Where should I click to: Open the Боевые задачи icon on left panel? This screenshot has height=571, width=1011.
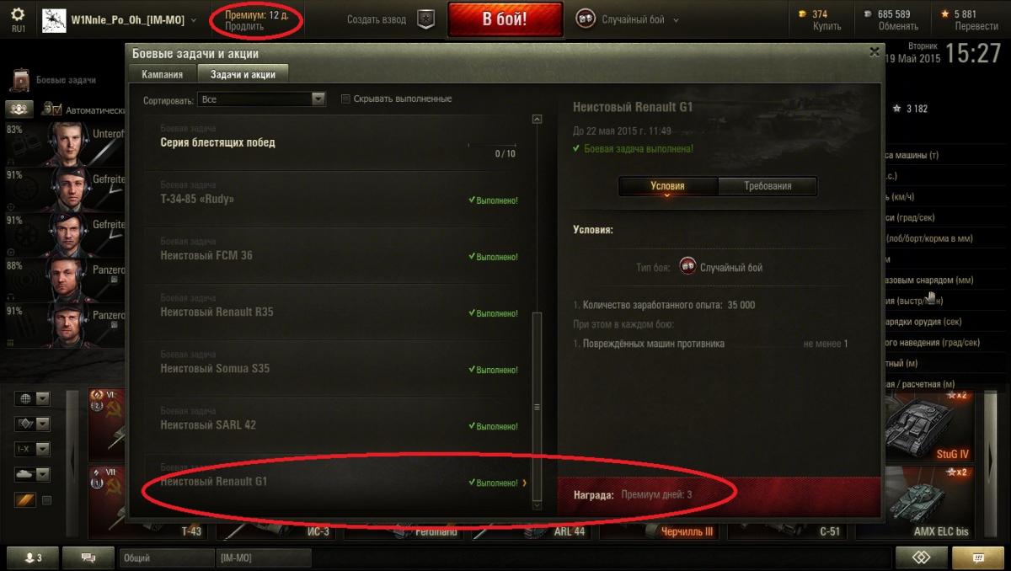(21, 80)
